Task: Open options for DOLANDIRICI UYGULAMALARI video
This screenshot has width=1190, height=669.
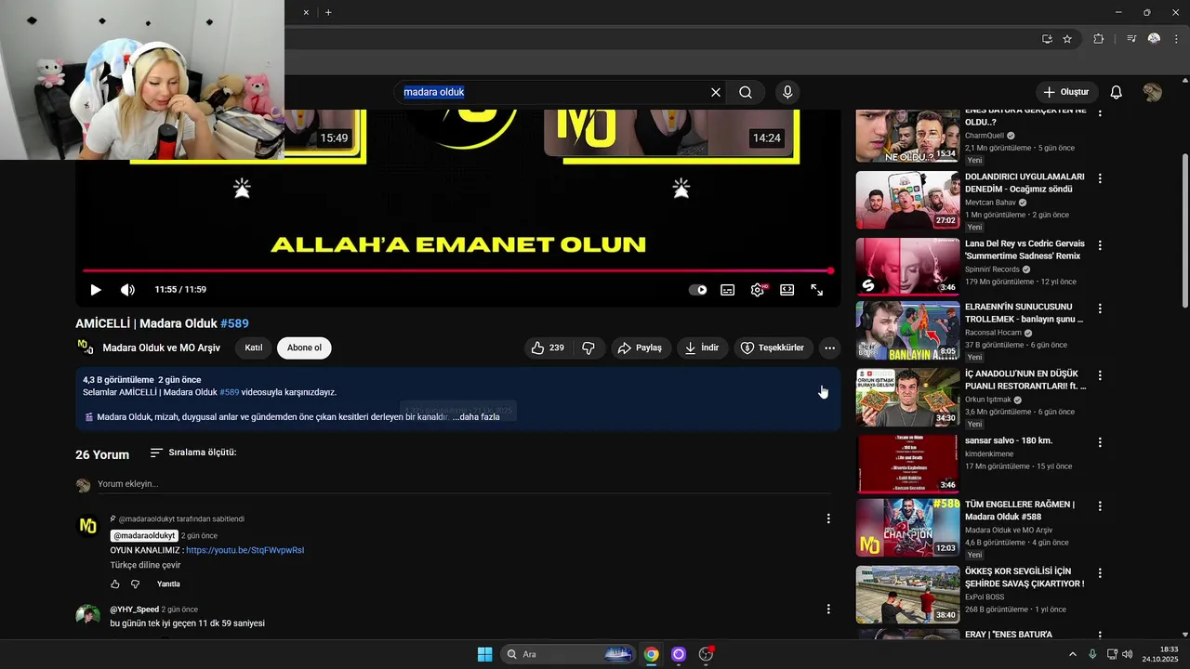Action: (x=1100, y=178)
